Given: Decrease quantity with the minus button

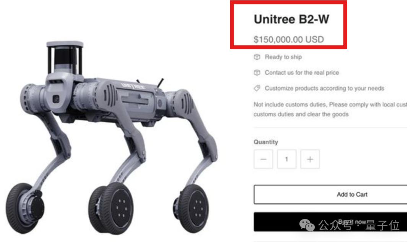Looking at the screenshot, I should click(x=263, y=159).
